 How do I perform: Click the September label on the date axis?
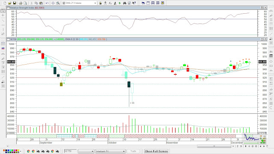tap(46, 142)
